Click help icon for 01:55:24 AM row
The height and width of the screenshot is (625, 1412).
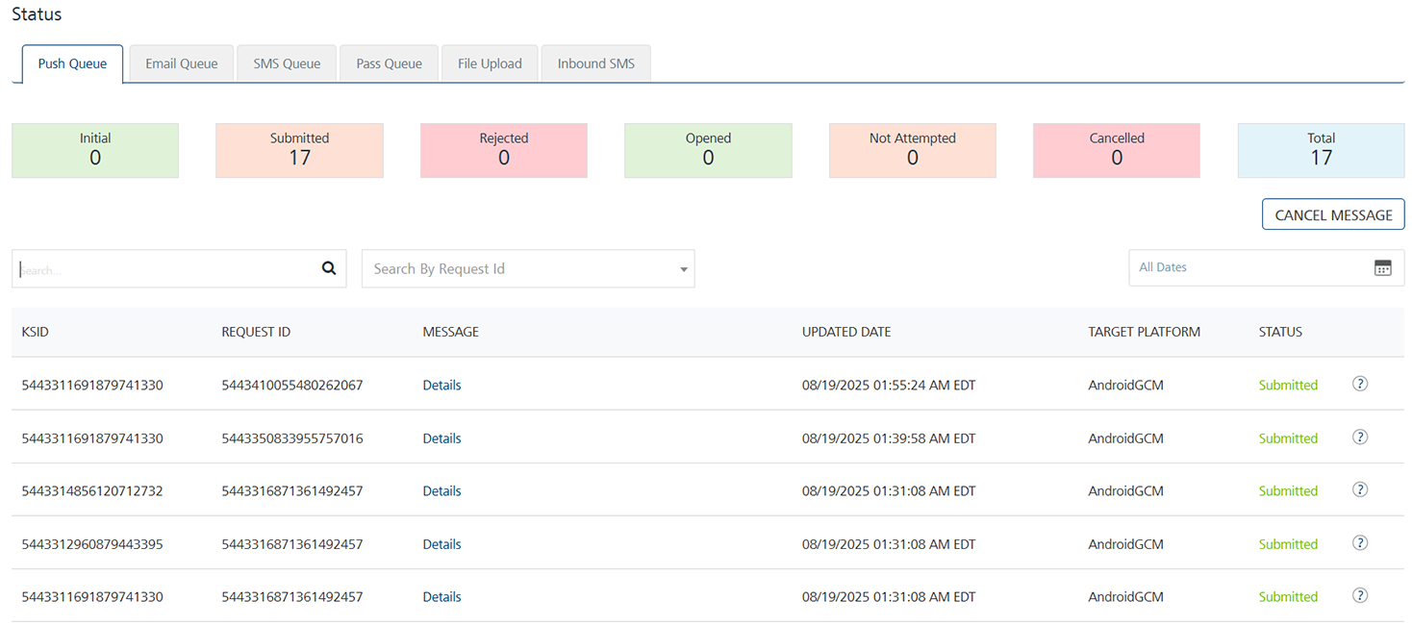[1360, 384]
